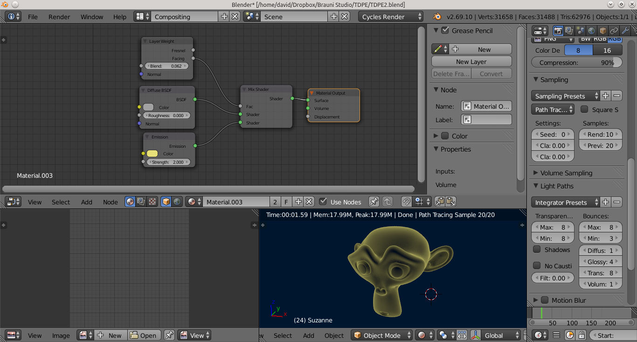Open the Scene properties tab
This screenshot has width=637, height=342.
coord(580,31)
